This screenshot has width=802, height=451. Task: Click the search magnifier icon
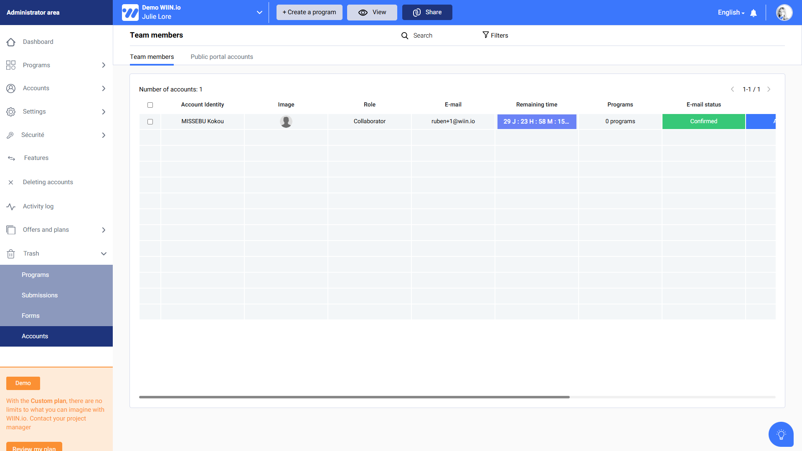tap(405, 36)
